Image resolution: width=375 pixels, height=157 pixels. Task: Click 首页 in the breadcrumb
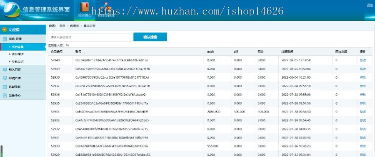click(x=62, y=26)
